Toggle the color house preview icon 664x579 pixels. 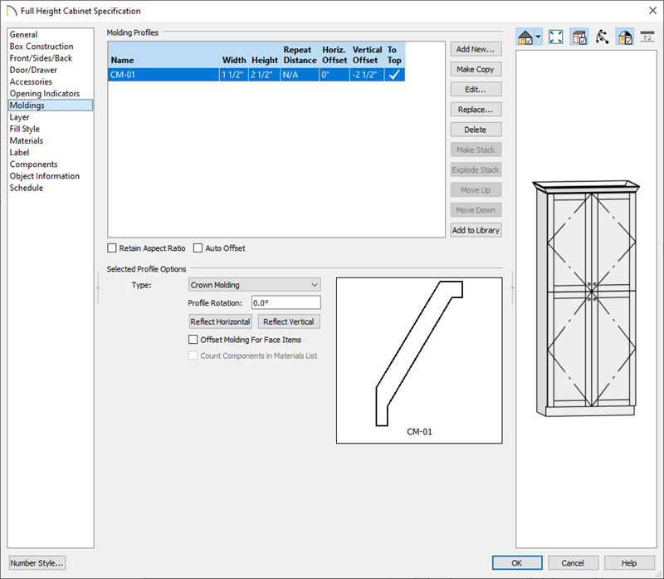pos(625,37)
